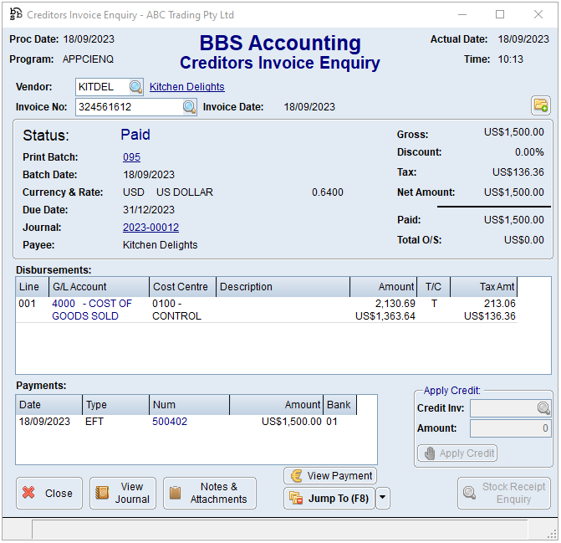The height and width of the screenshot is (543, 561).
Task: Click the Jump To (F8) button
Action: point(329,499)
